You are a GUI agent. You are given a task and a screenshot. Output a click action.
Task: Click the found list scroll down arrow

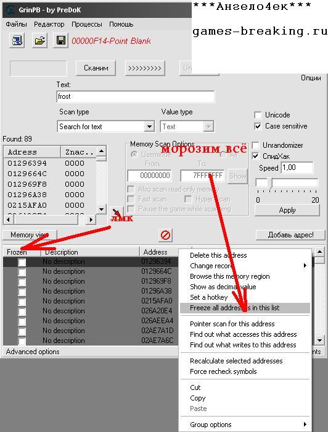pos(101,209)
